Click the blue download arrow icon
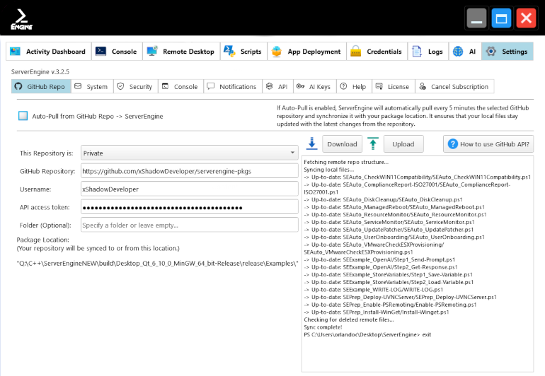The height and width of the screenshot is (376, 545). 312,143
